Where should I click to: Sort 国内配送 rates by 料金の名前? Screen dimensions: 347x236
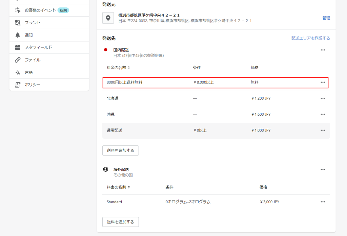pyautogui.click(x=118, y=68)
